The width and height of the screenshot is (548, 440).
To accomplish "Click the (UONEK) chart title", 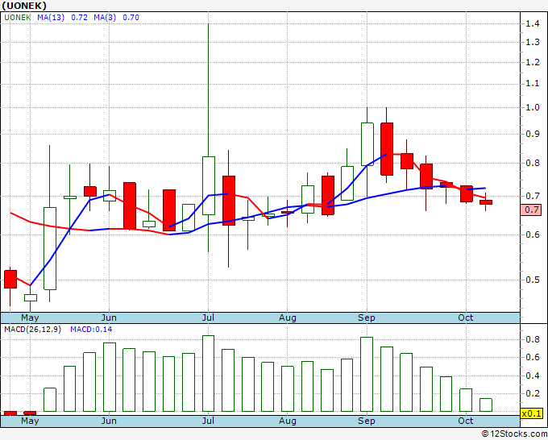I will pyautogui.click(x=24, y=5).
